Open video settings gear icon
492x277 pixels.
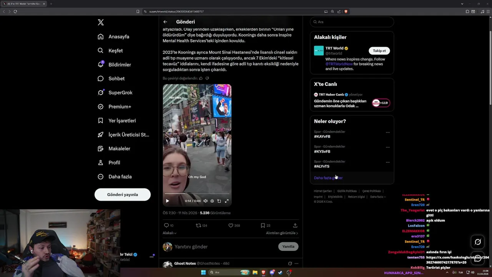212,201
